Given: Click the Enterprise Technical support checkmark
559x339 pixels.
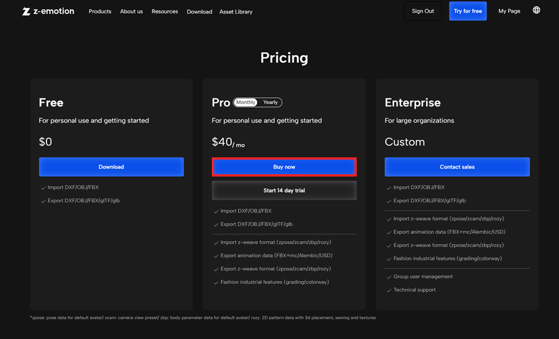Looking at the screenshot, I should (x=389, y=290).
